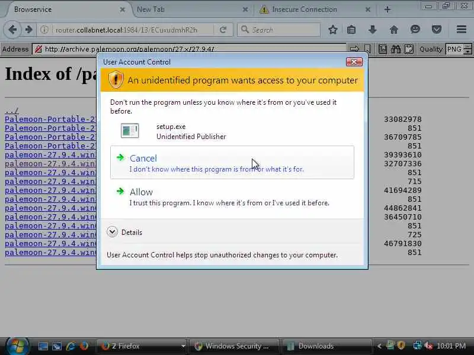The height and width of the screenshot is (355, 474).
Task: Switch to the Browservice tab
Action: tap(68, 9)
